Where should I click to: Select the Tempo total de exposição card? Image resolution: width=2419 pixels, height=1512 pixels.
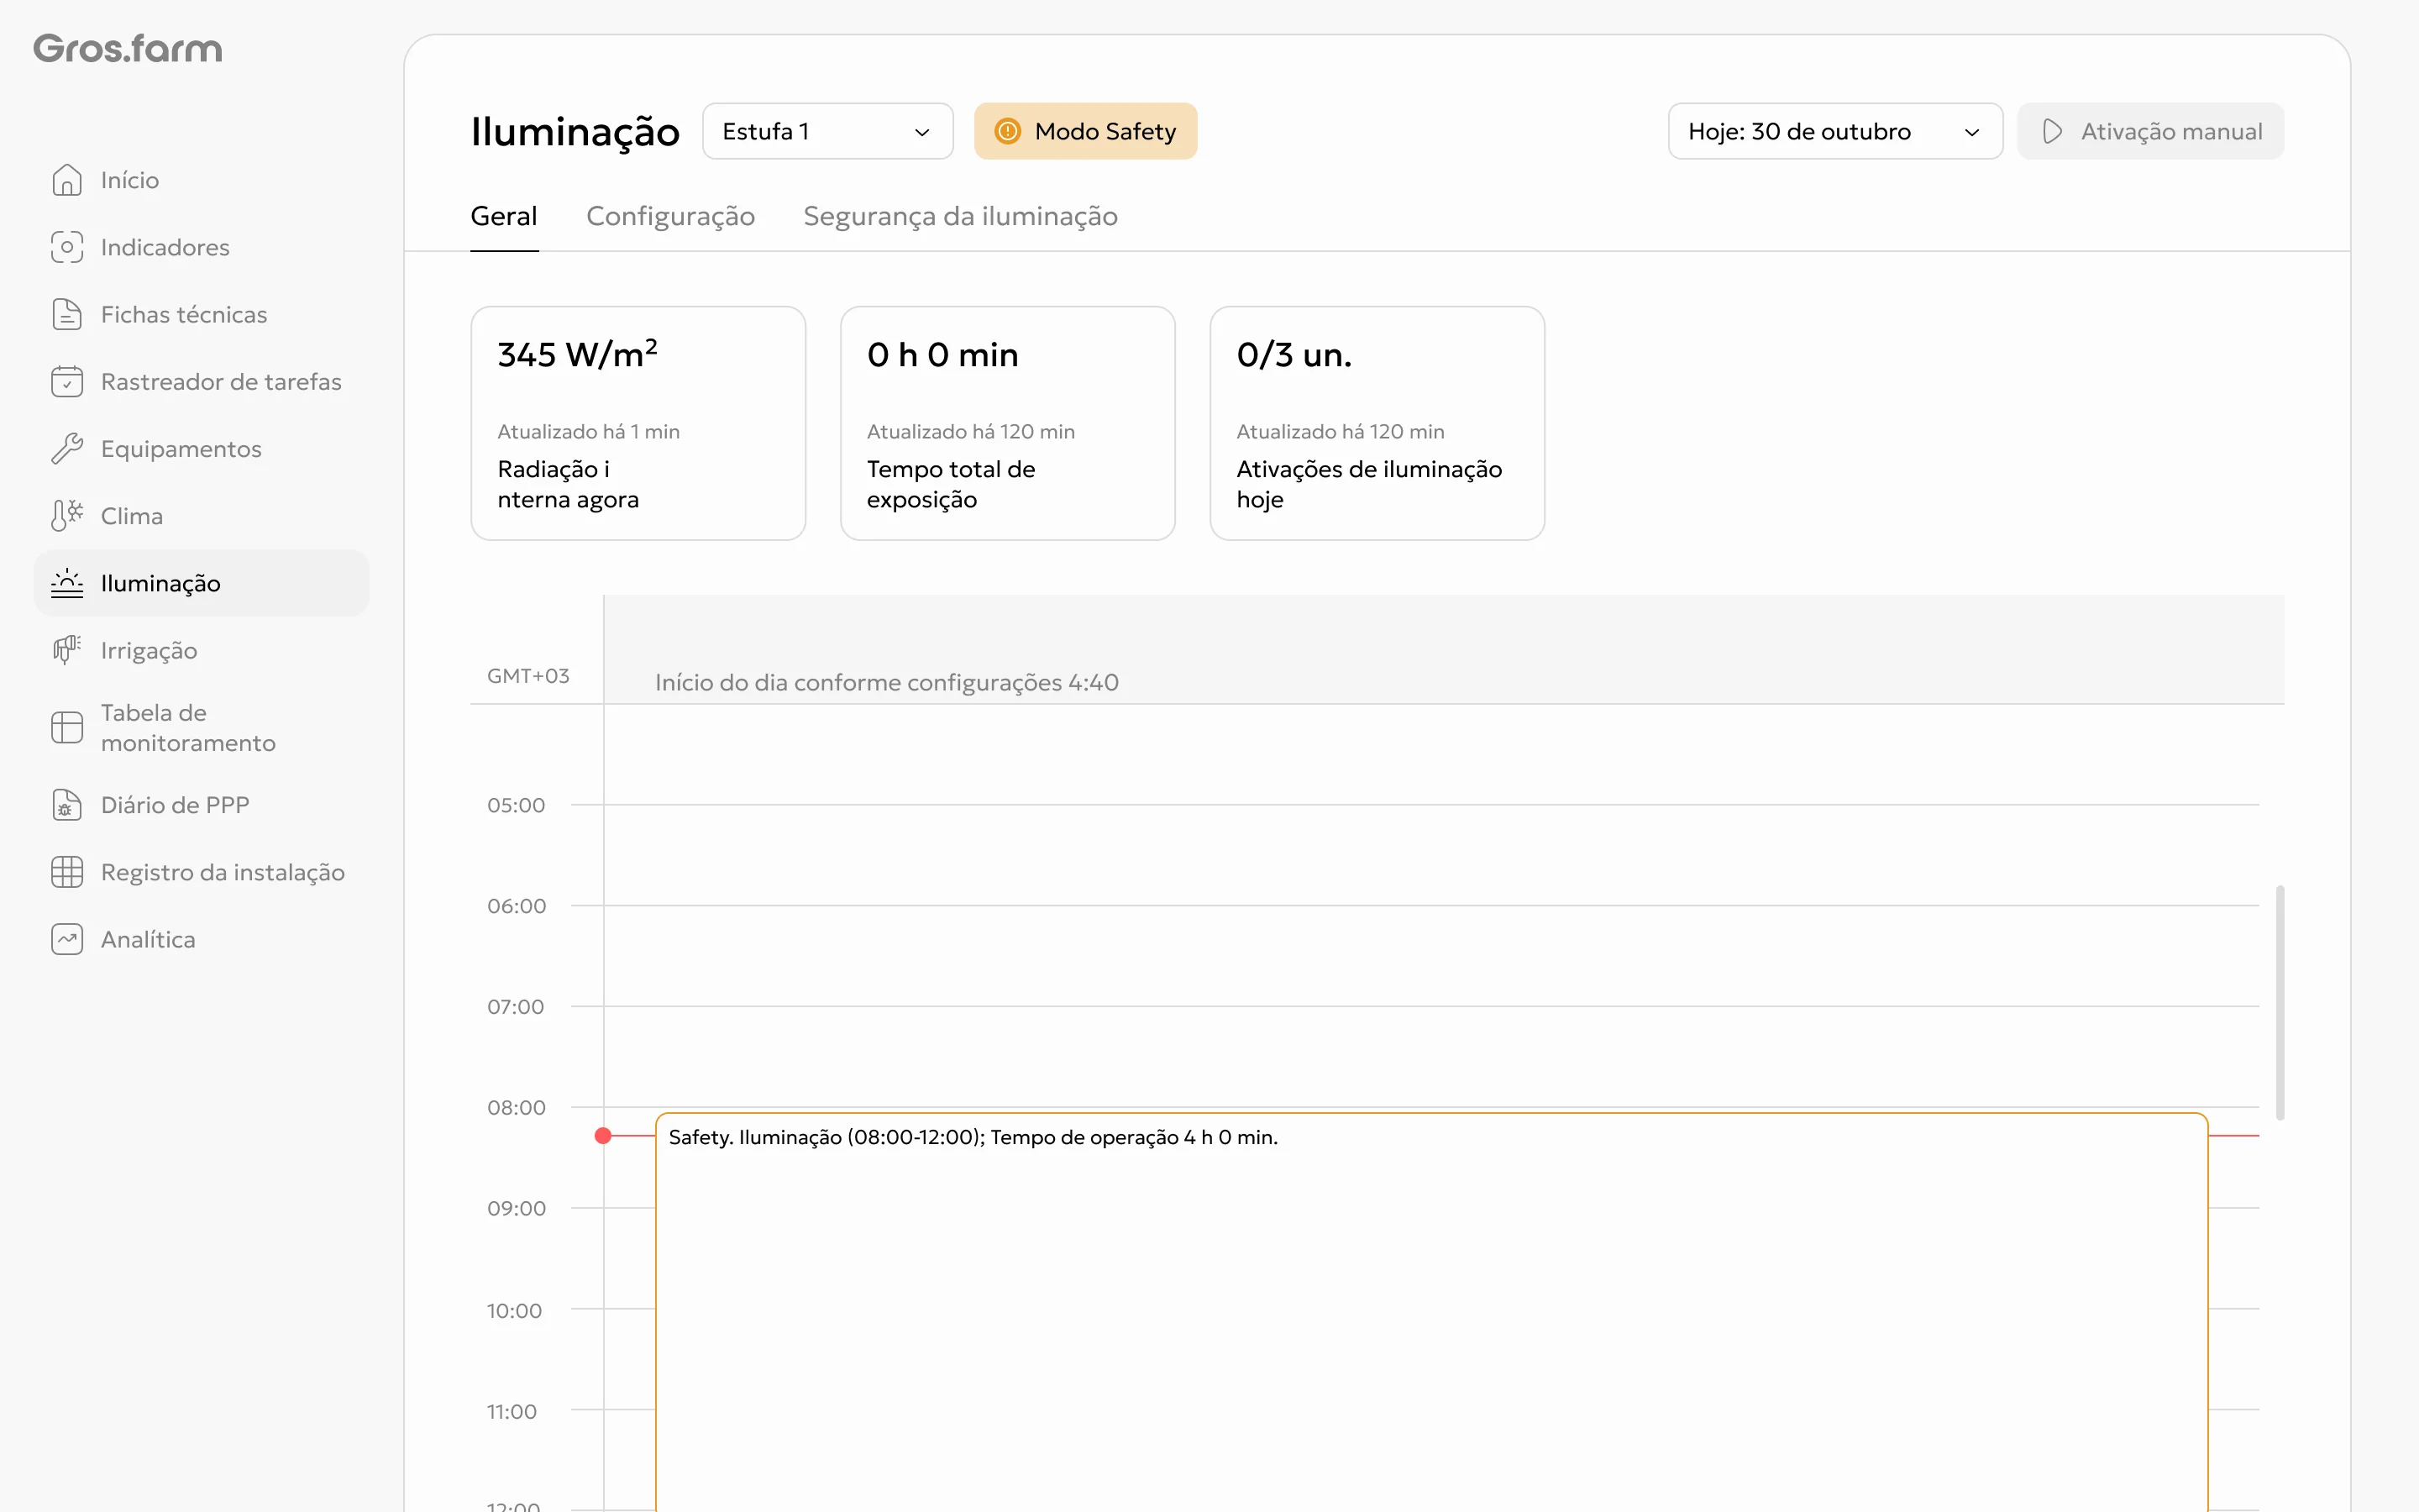click(x=1008, y=423)
